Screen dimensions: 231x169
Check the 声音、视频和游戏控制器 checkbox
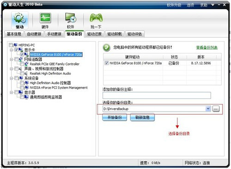pyautogui.click(x=16, y=69)
